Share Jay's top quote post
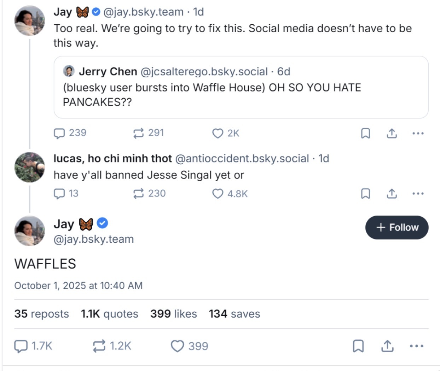440x371 pixels. click(x=392, y=133)
